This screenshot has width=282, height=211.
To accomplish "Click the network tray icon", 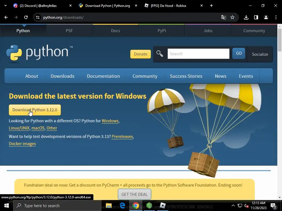I will pyautogui.click(x=240, y=206).
